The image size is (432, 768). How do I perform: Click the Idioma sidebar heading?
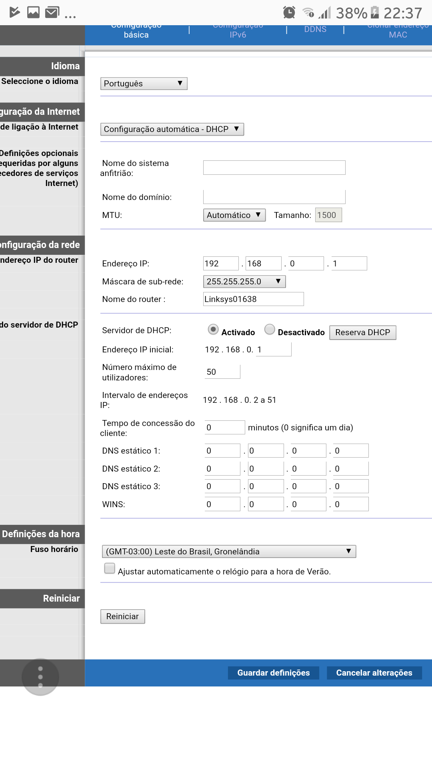click(x=65, y=66)
